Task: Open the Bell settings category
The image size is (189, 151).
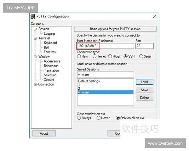Action: point(46,47)
